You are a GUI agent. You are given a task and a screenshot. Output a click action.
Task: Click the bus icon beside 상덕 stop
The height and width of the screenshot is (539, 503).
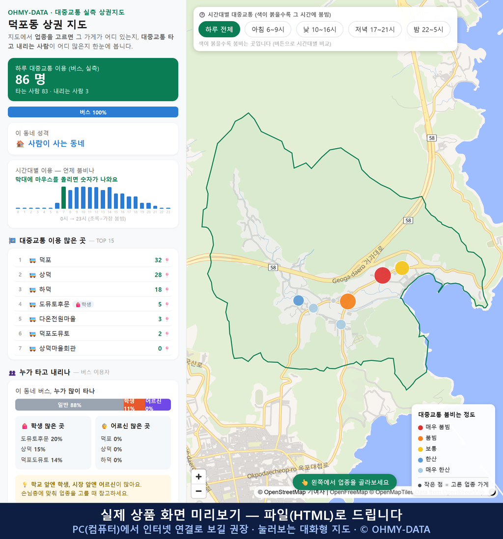tap(33, 275)
